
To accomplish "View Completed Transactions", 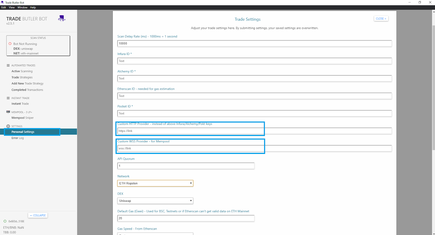I will 27,90.
